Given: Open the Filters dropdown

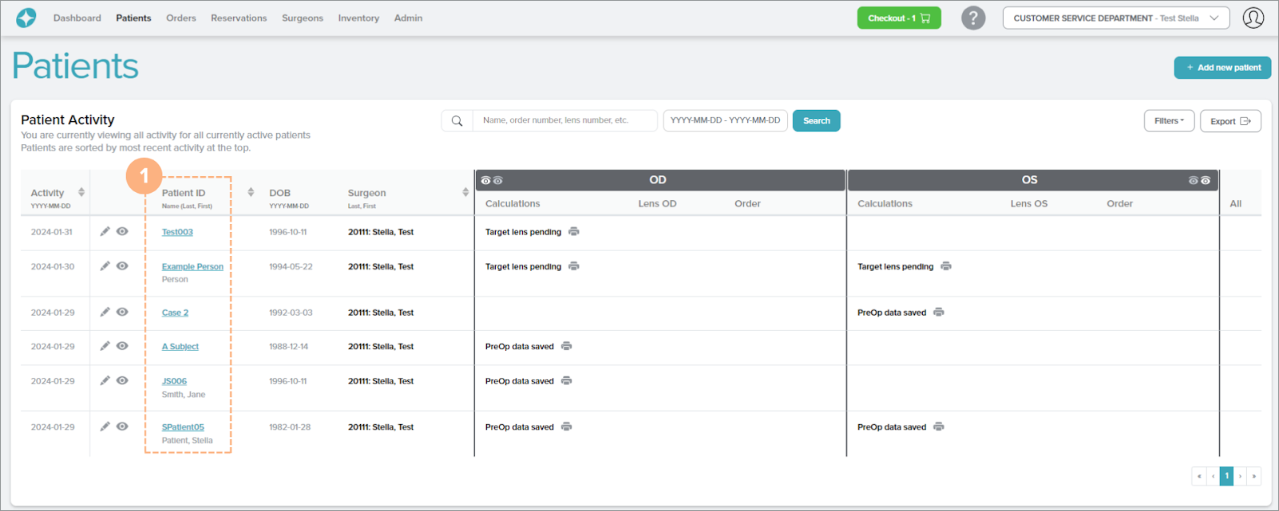Looking at the screenshot, I should [1169, 121].
